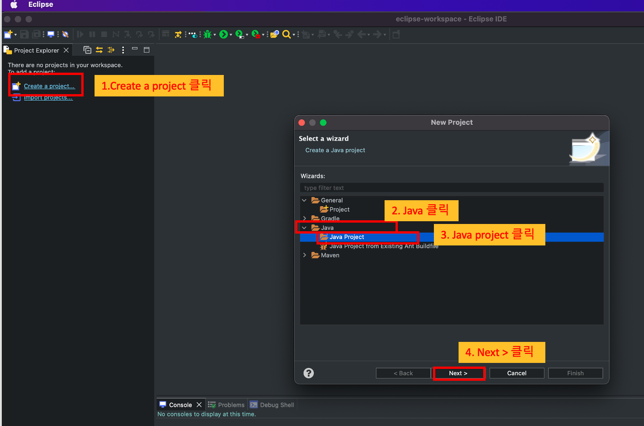Toggle Link with Editor in Project Explorer

(x=99, y=50)
